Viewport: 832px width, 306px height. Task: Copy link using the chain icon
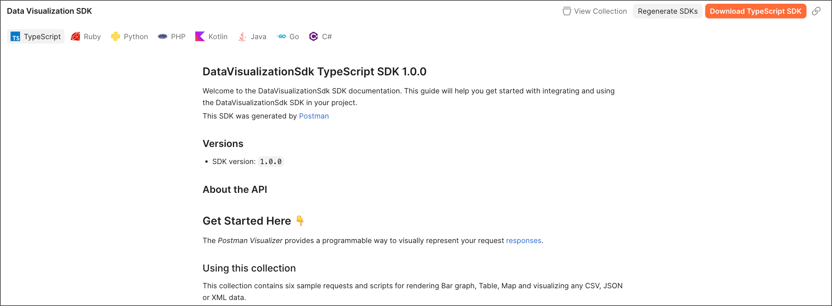(x=816, y=11)
